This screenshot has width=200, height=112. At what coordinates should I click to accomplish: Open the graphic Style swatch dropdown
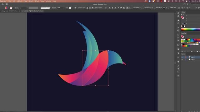click(x=72, y=8)
